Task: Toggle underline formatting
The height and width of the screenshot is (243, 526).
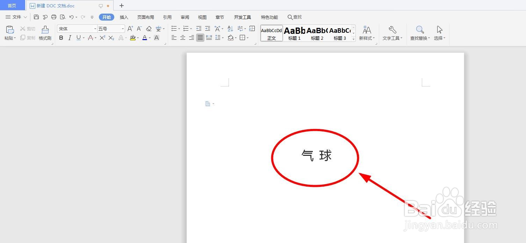Action: pos(77,38)
